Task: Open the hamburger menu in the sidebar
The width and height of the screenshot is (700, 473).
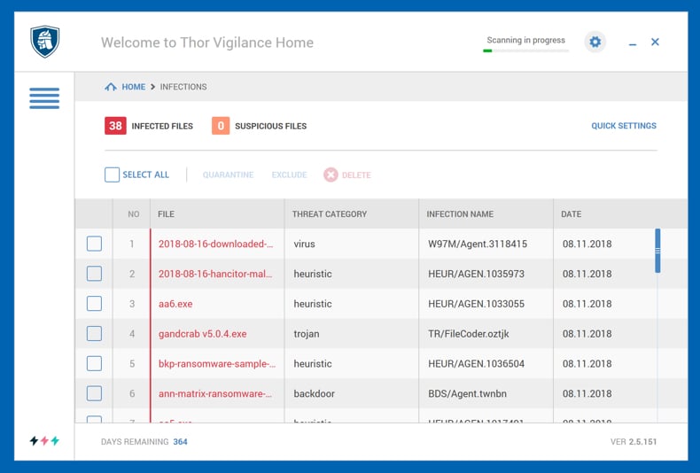Action: (x=44, y=98)
